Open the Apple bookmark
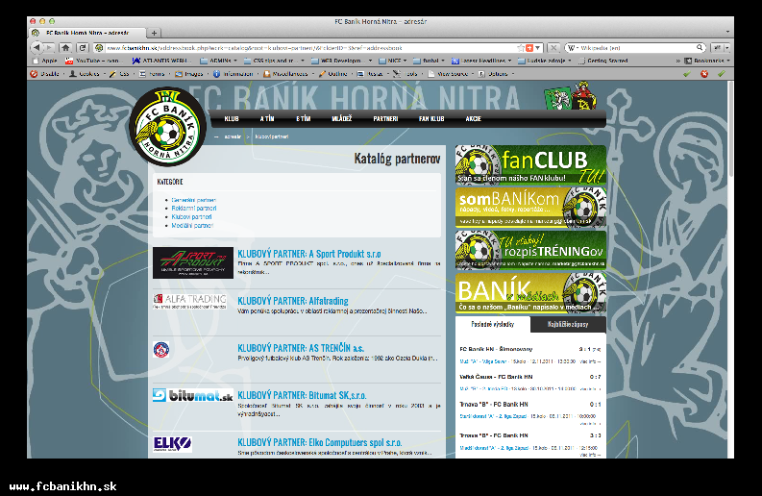This screenshot has width=762, height=496. pyautogui.click(x=45, y=61)
